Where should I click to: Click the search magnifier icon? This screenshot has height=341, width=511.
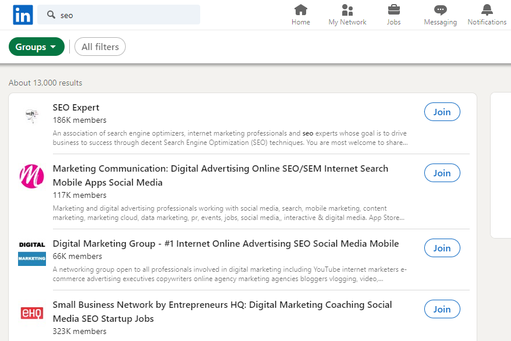point(51,15)
